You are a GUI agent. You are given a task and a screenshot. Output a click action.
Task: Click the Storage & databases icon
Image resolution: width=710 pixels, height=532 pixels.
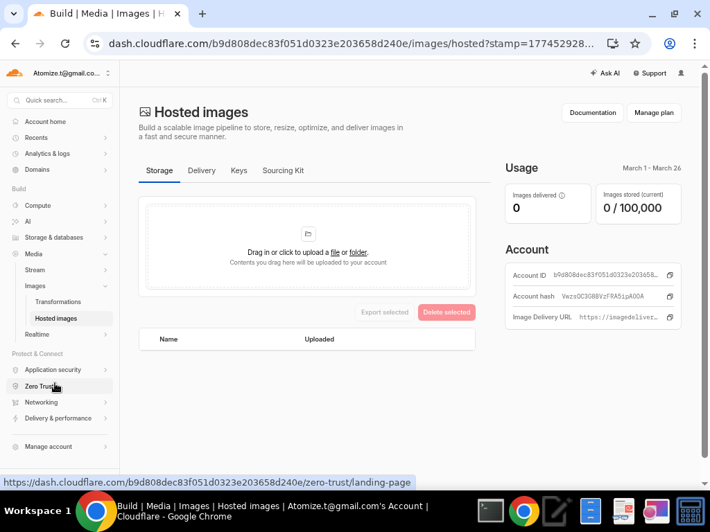[15, 238]
